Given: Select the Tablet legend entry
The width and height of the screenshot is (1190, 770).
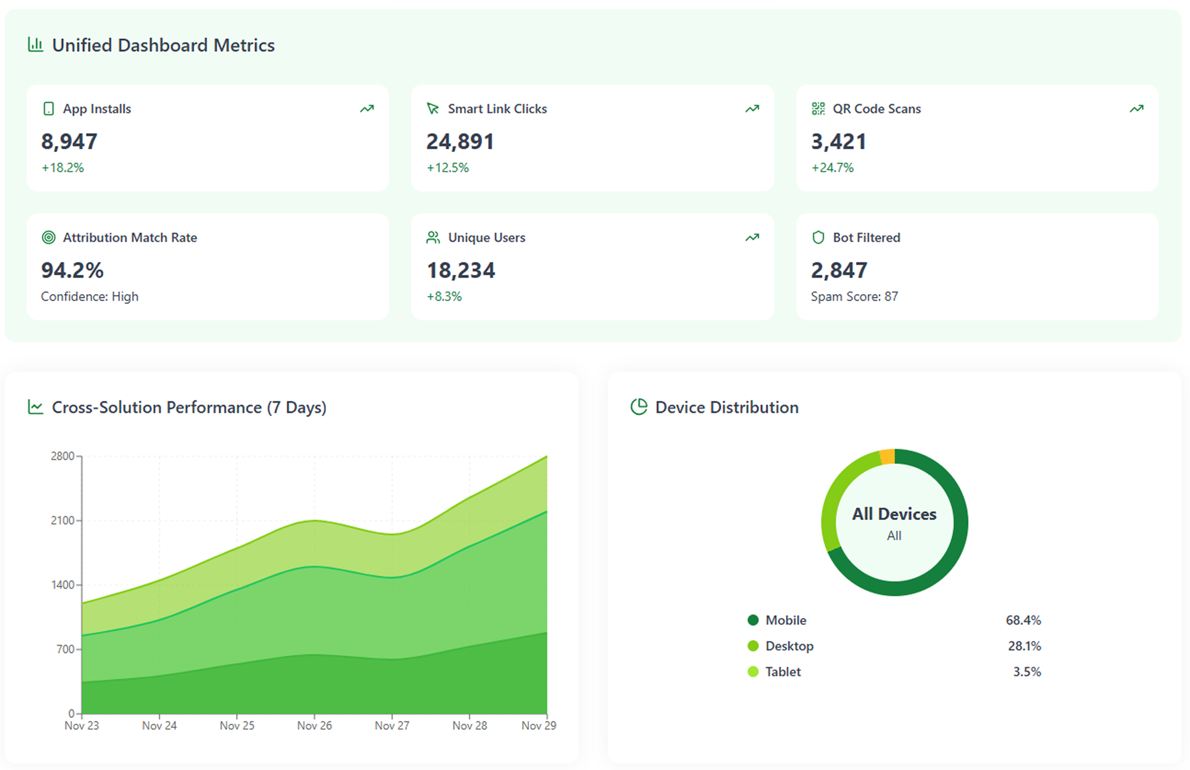Looking at the screenshot, I should [783, 672].
